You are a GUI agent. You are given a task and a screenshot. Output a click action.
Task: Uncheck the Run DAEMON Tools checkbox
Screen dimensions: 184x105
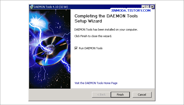[x=76, y=48]
